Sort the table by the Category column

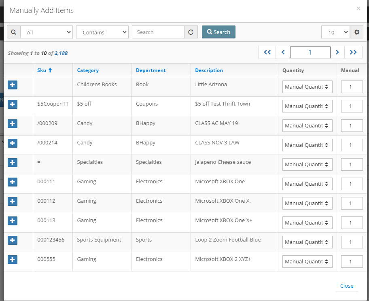[x=88, y=70]
